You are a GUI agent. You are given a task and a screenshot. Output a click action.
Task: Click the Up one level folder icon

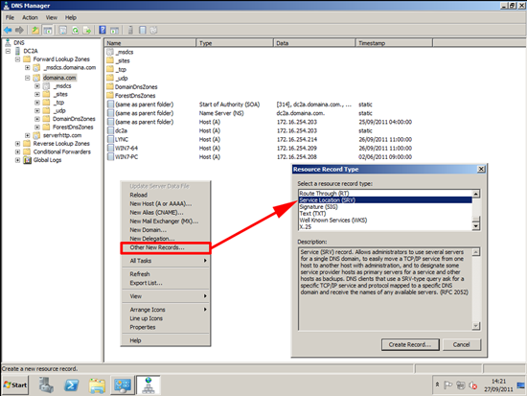(34, 31)
